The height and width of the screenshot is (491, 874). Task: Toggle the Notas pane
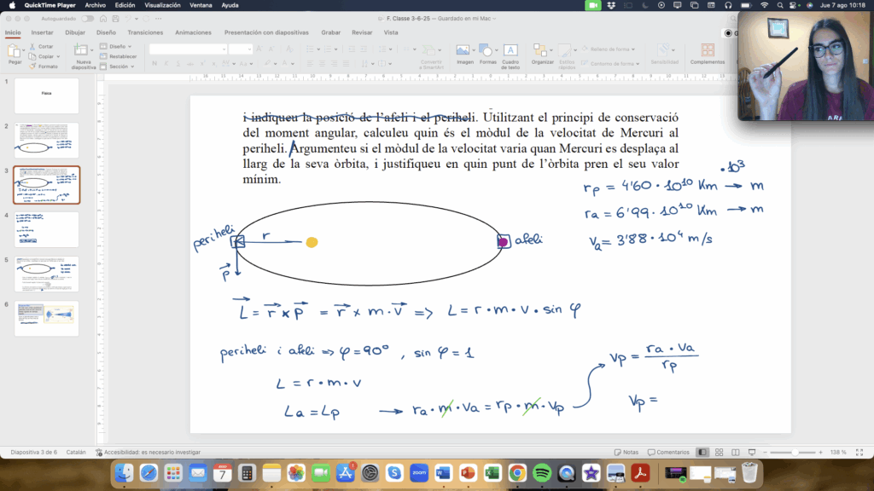click(x=626, y=453)
